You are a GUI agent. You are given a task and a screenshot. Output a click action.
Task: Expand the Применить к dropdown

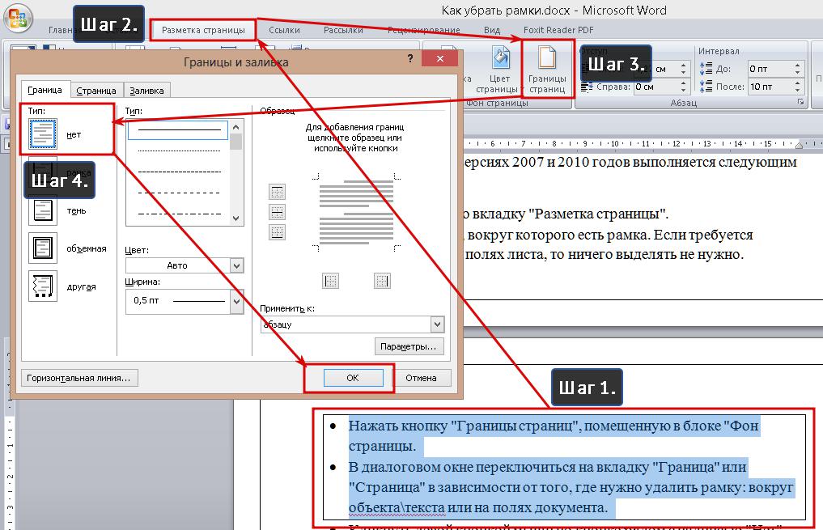tap(437, 324)
